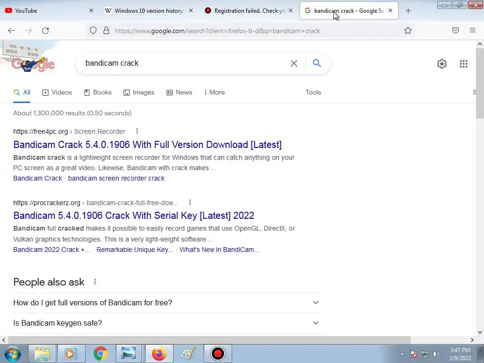
Task: Click the Google doodle logo
Action: (x=33, y=64)
